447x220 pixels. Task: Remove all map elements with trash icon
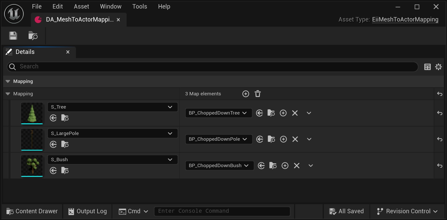pyautogui.click(x=257, y=94)
